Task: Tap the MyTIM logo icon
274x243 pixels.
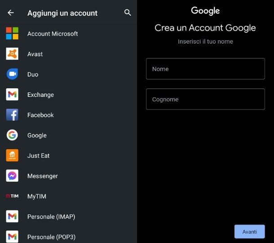Action: (12, 196)
